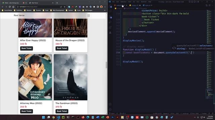This screenshot has height=120, width=215.
Task: Click the Attorney Woo poster image
Action: [35, 77]
